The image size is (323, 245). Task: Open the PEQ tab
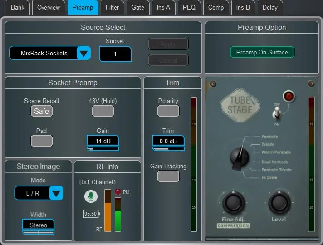click(x=189, y=7)
